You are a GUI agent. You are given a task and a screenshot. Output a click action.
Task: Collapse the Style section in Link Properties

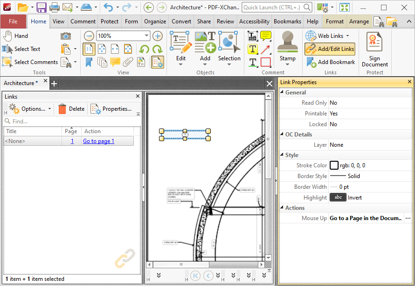coord(282,155)
